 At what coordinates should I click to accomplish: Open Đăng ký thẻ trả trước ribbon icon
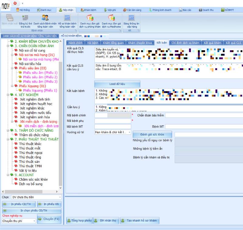(26, 21)
